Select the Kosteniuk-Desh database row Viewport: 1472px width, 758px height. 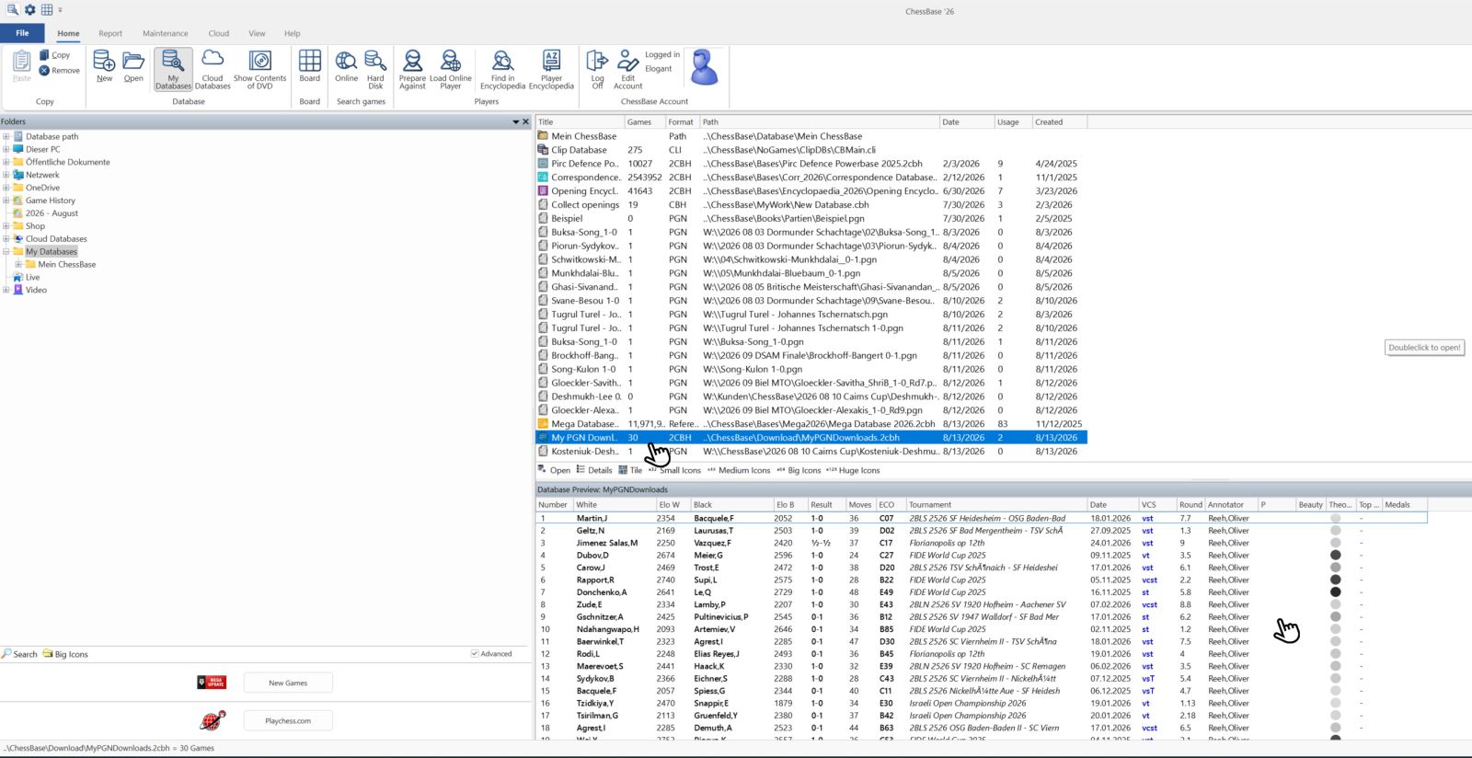(811, 452)
